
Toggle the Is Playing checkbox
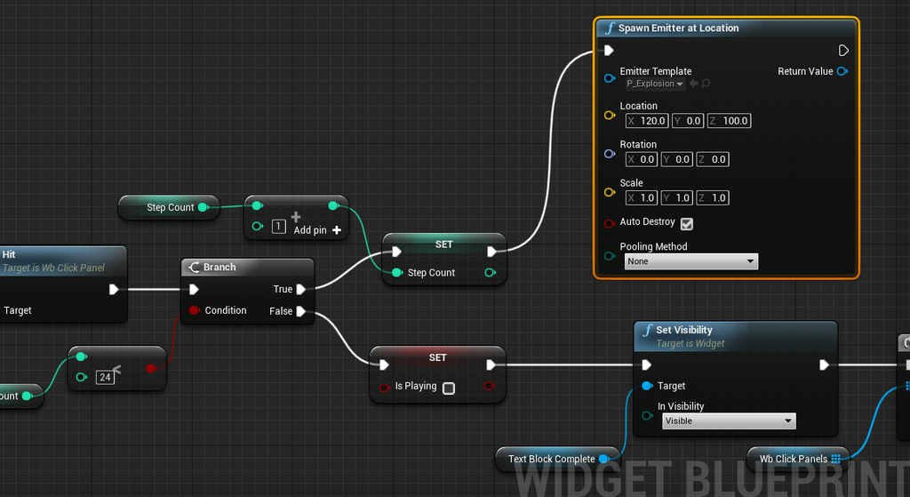tap(449, 388)
